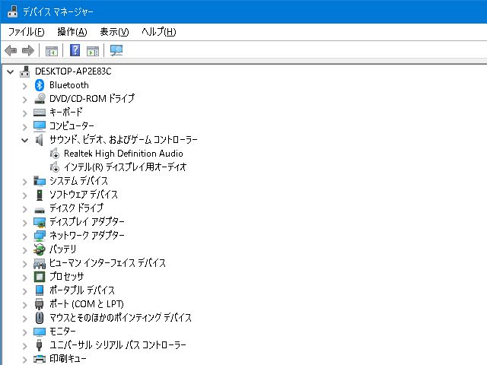Open the 操作(A) menu
Screen dimensions: 487x365
[72, 32]
